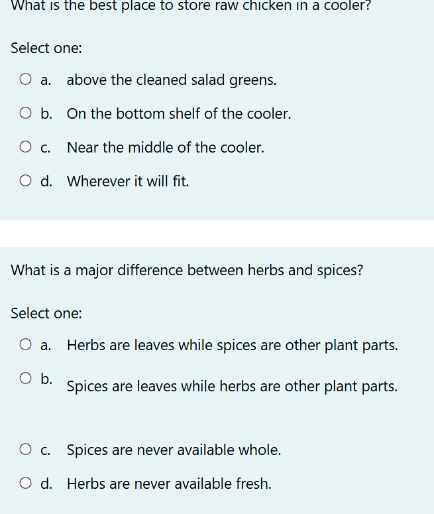Select radio button 'Herbs are leaves while spices' option

[26, 344]
